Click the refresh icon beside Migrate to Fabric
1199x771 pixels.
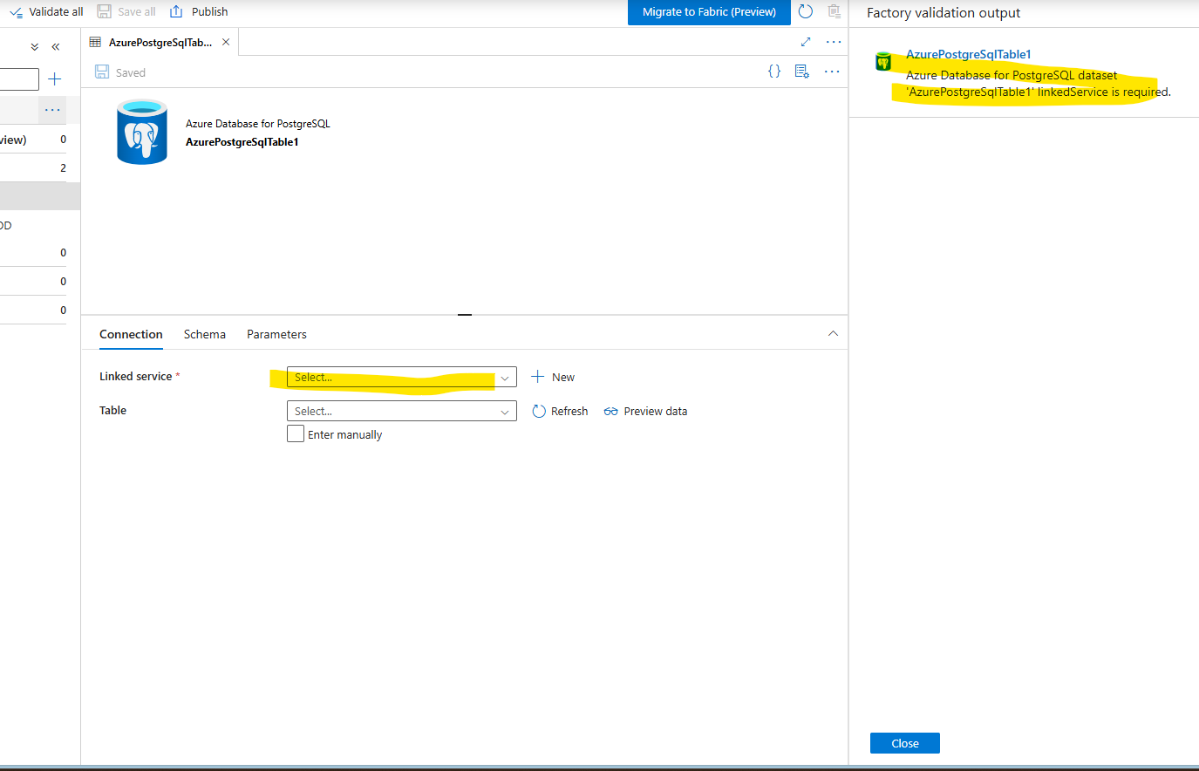[x=806, y=11]
